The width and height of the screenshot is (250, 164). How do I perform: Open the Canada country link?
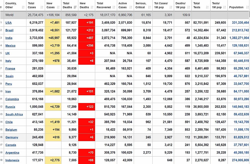[x=11, y=145]
